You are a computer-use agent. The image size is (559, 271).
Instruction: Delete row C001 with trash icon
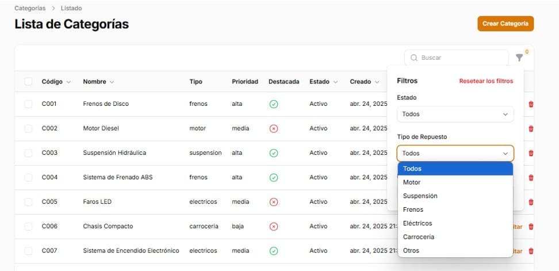click(531, 104)
